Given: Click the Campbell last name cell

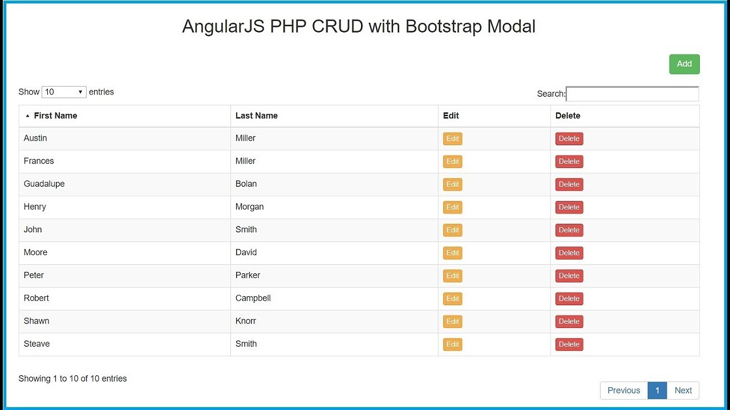Looking at the screenshot, I should tap(334, 298).
